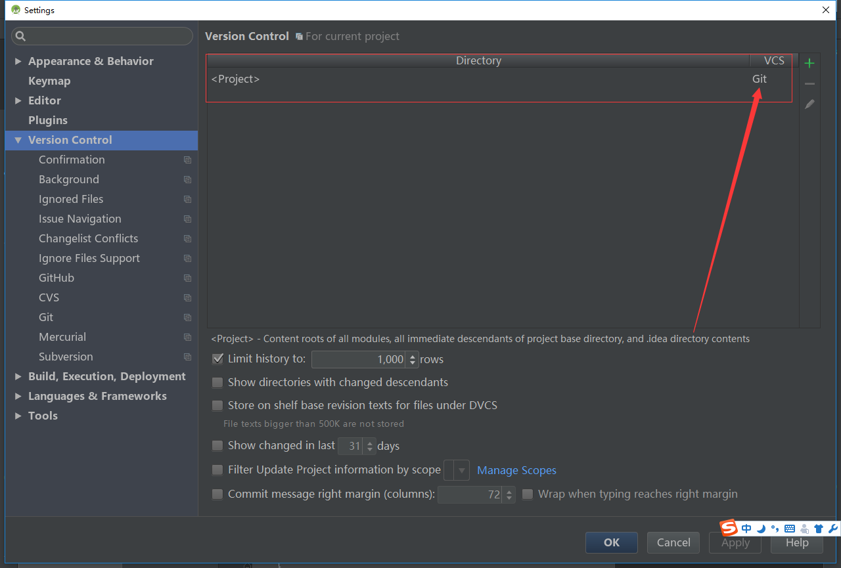Click the Help button
The height and width of the screenshot is (568, 841).
point(797,542)
